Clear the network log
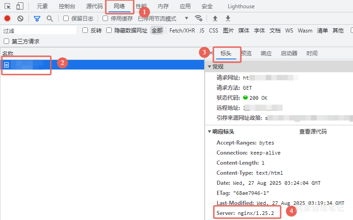This screenshot has width=353, height=220. coord(20,18)
